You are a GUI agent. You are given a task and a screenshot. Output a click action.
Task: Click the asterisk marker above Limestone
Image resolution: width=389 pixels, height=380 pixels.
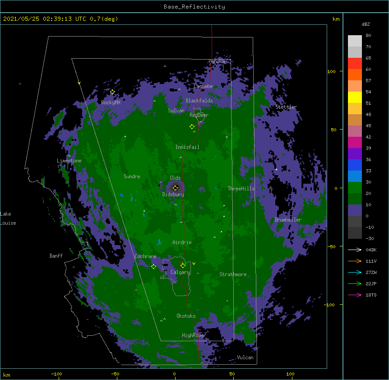pos(69,156)
